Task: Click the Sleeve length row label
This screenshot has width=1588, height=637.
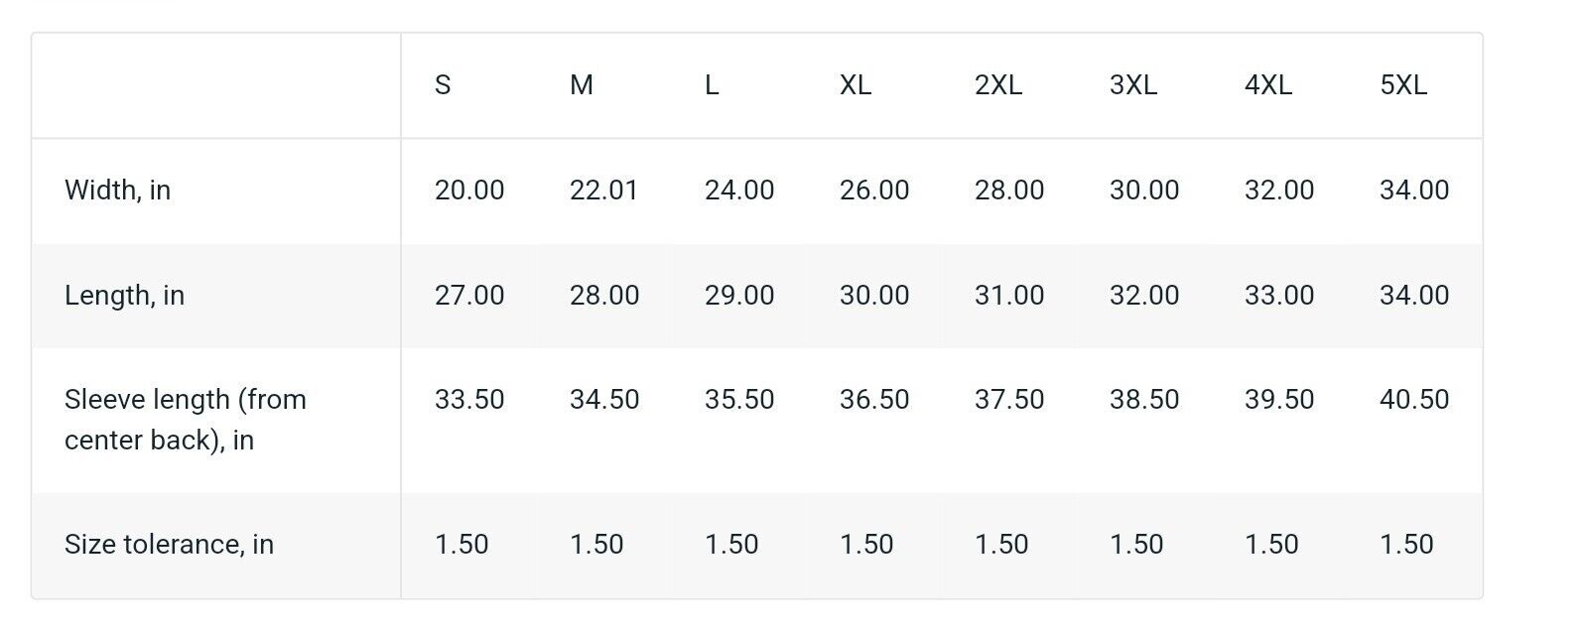Action: coord(186,420)
